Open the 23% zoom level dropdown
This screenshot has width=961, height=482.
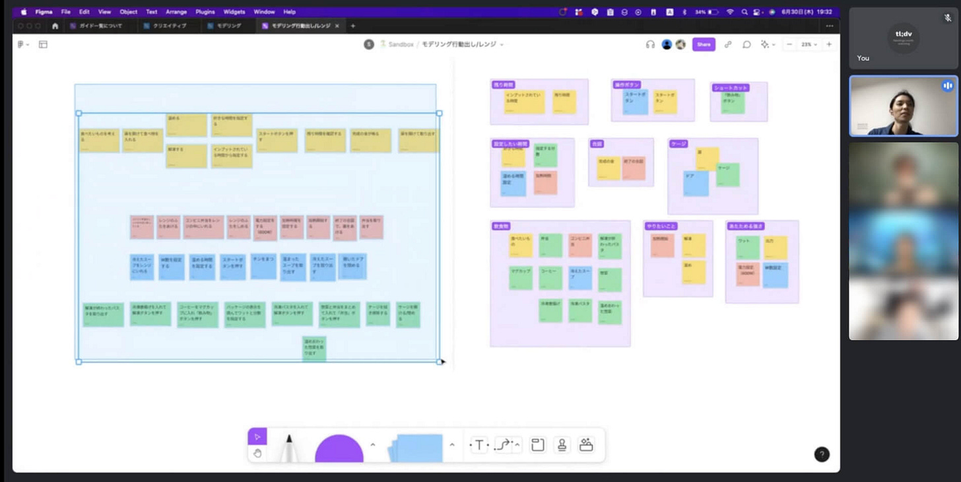pyautogui.click(x=809, y=44)
